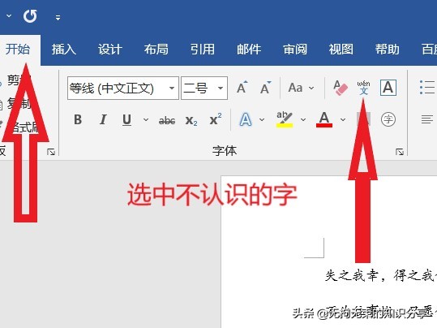The image size is (437, 328).
Task: Open the 布局 ribbon tab
Action: coord(156,50)
